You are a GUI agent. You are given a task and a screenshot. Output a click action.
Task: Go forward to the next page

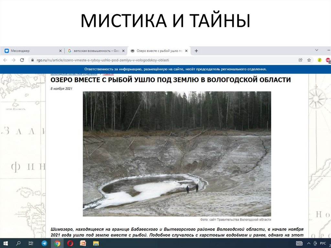[x=14, y=60]
